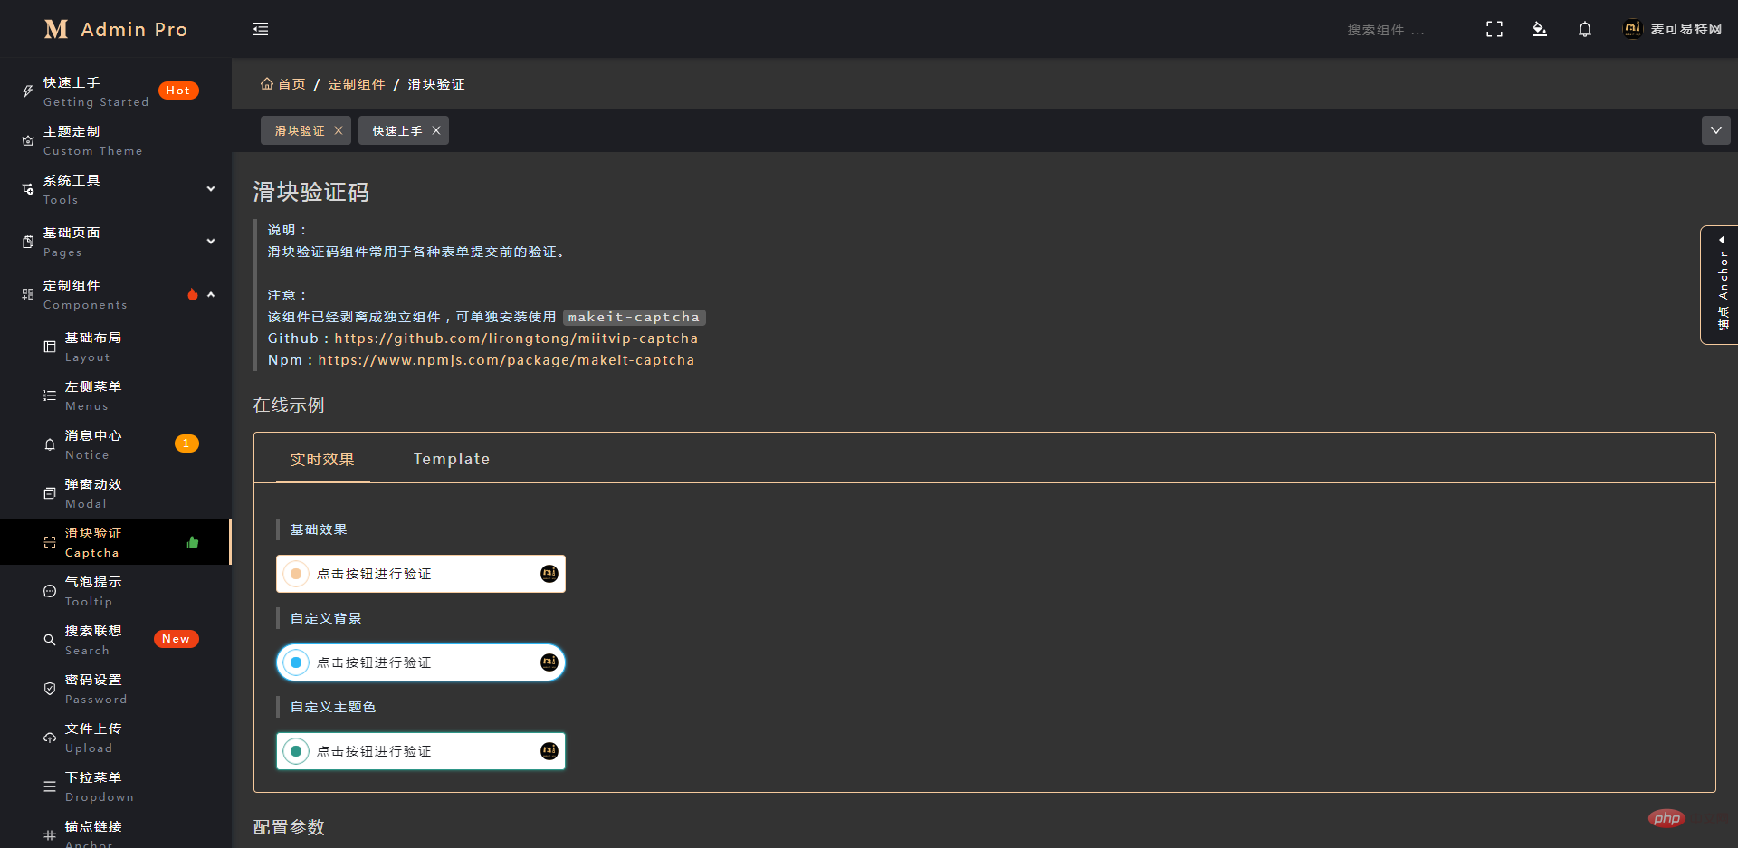Viewport: 1738px width, 848px height.
Task: Open the theme color fill icon
Action: [x=1539, y=29]
